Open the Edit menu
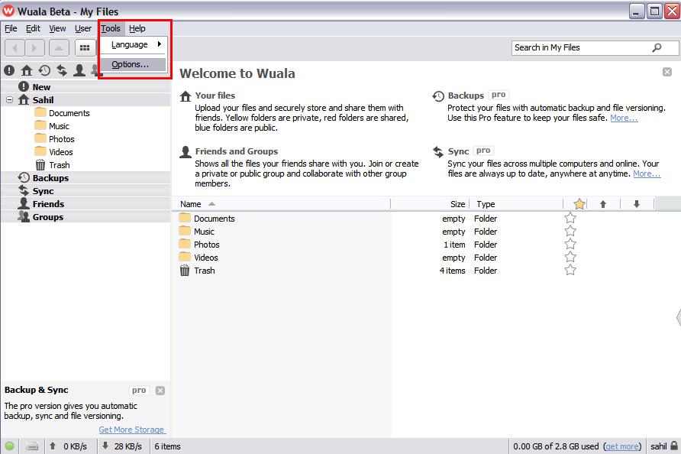 [33, 28]
